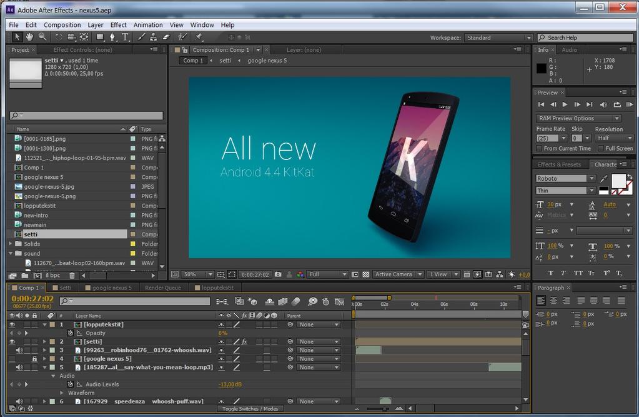
Task: Click the Play button in Preview panel
Action: tap(565, 104)
